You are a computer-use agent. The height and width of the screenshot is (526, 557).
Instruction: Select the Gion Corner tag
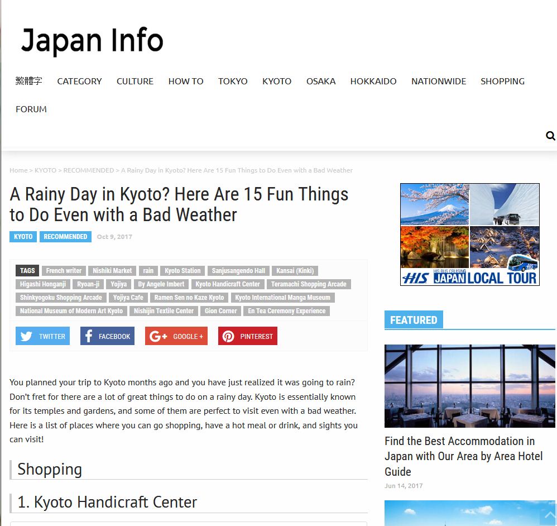coord(220,311)
